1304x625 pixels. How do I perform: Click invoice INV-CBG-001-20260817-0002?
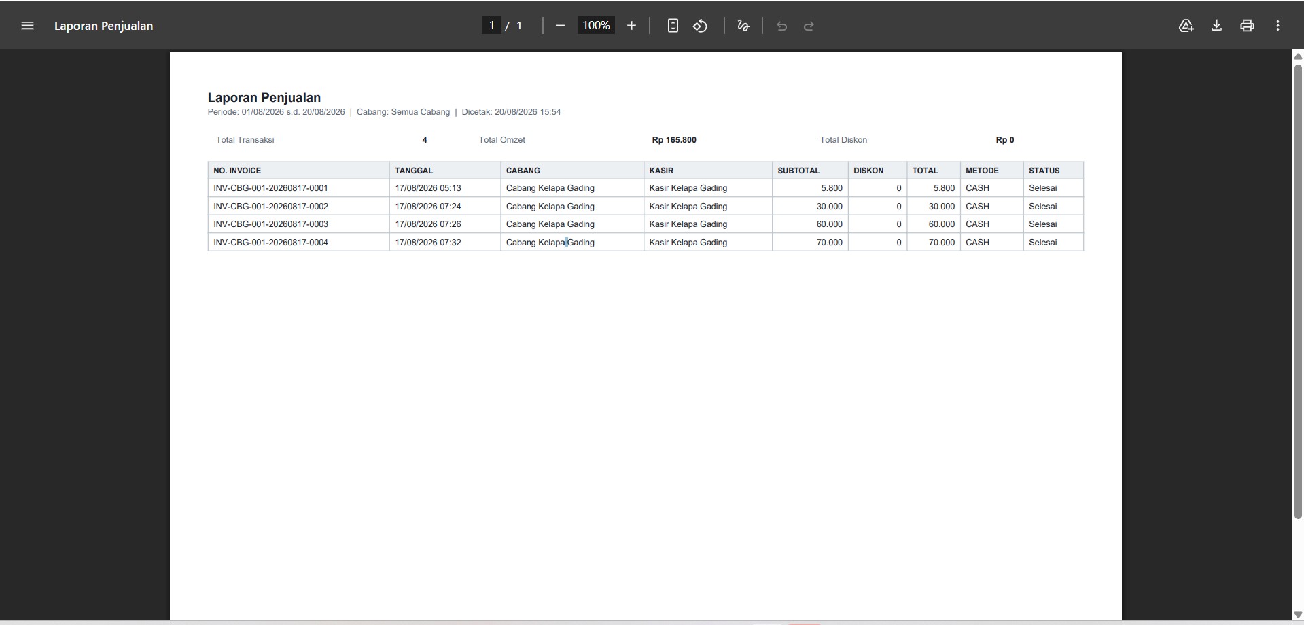pos(270,207)
